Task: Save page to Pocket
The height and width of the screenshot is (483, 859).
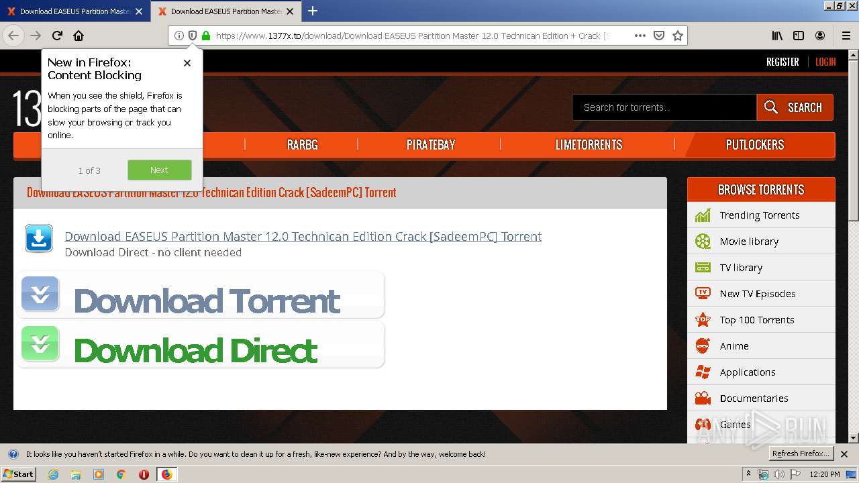Action: (659, 36)
